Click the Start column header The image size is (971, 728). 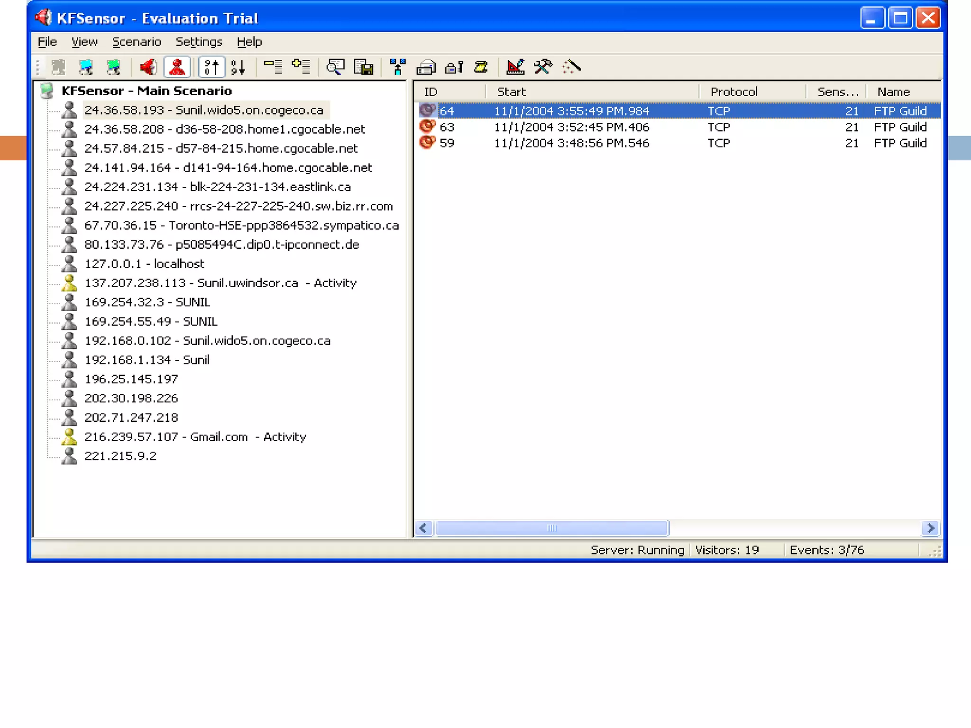coord(511,91)
